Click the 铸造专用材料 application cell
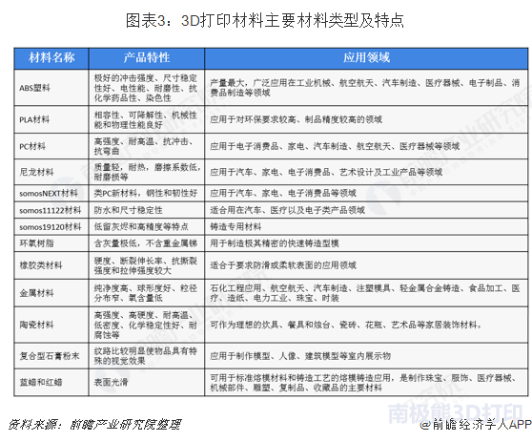The width and height of the screenshot is (532, 442). click(366, 226)
